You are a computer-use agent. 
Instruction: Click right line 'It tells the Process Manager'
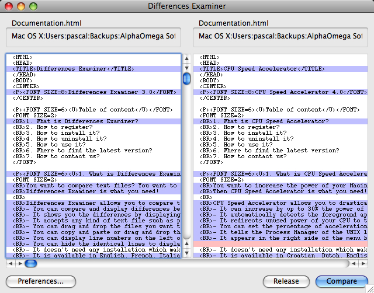280,232
